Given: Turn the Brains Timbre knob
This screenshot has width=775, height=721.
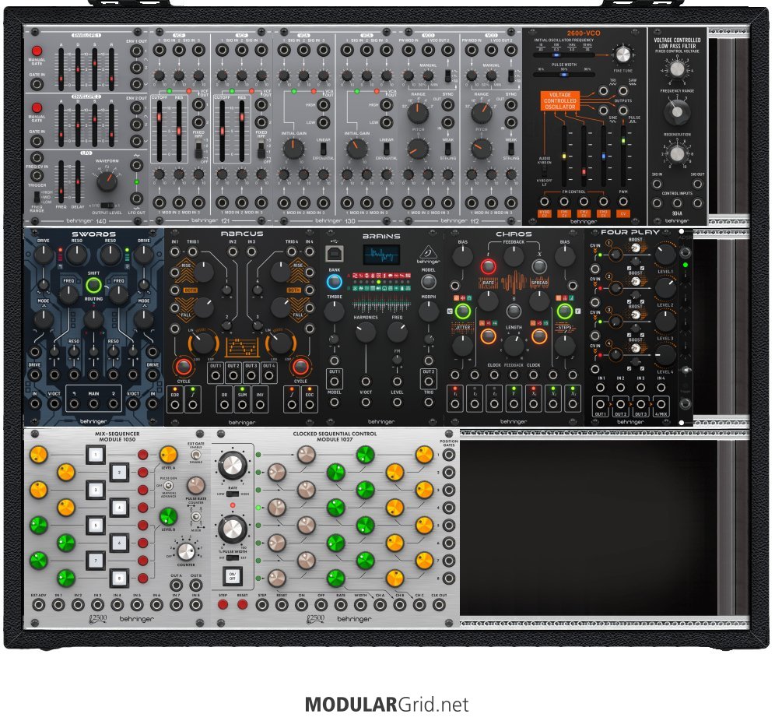Looking at the screenshot, I should pos(334,311).
